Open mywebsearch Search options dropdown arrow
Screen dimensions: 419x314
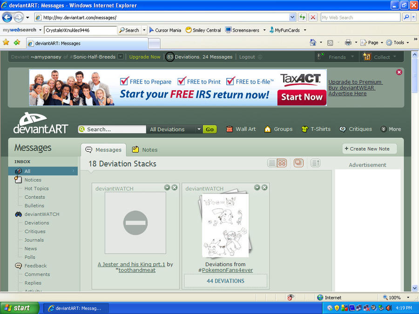[144, 30]
